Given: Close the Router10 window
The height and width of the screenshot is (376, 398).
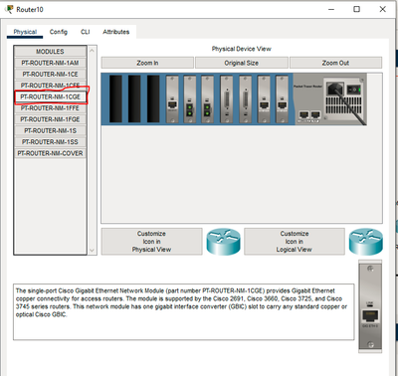Looking at the screenshot, I should (x=382, y=9).
